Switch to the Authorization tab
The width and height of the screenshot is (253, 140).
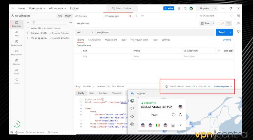point(94,40)
